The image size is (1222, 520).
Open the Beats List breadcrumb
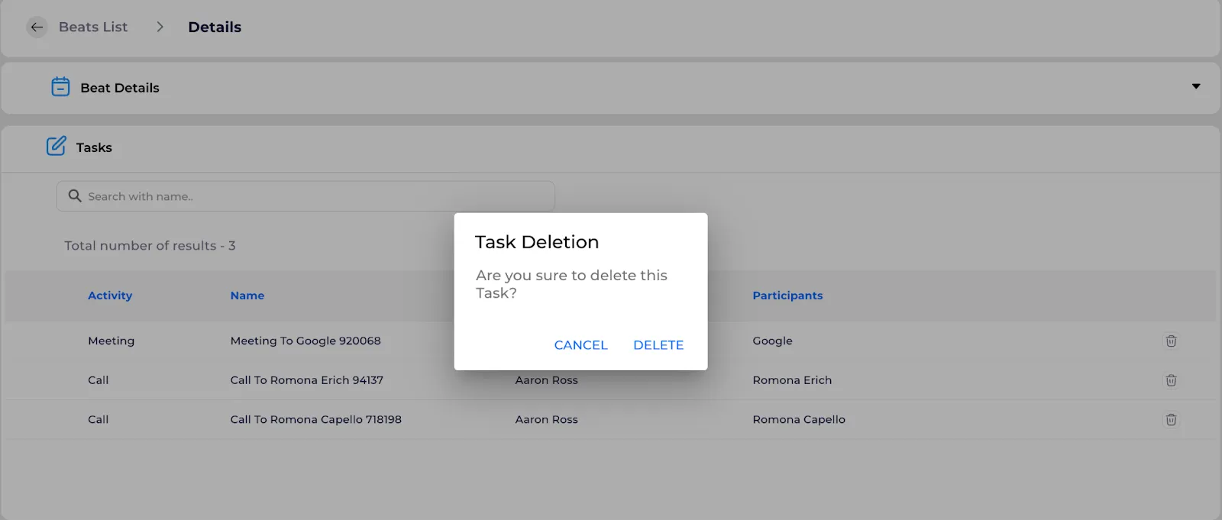click(93, 27)
